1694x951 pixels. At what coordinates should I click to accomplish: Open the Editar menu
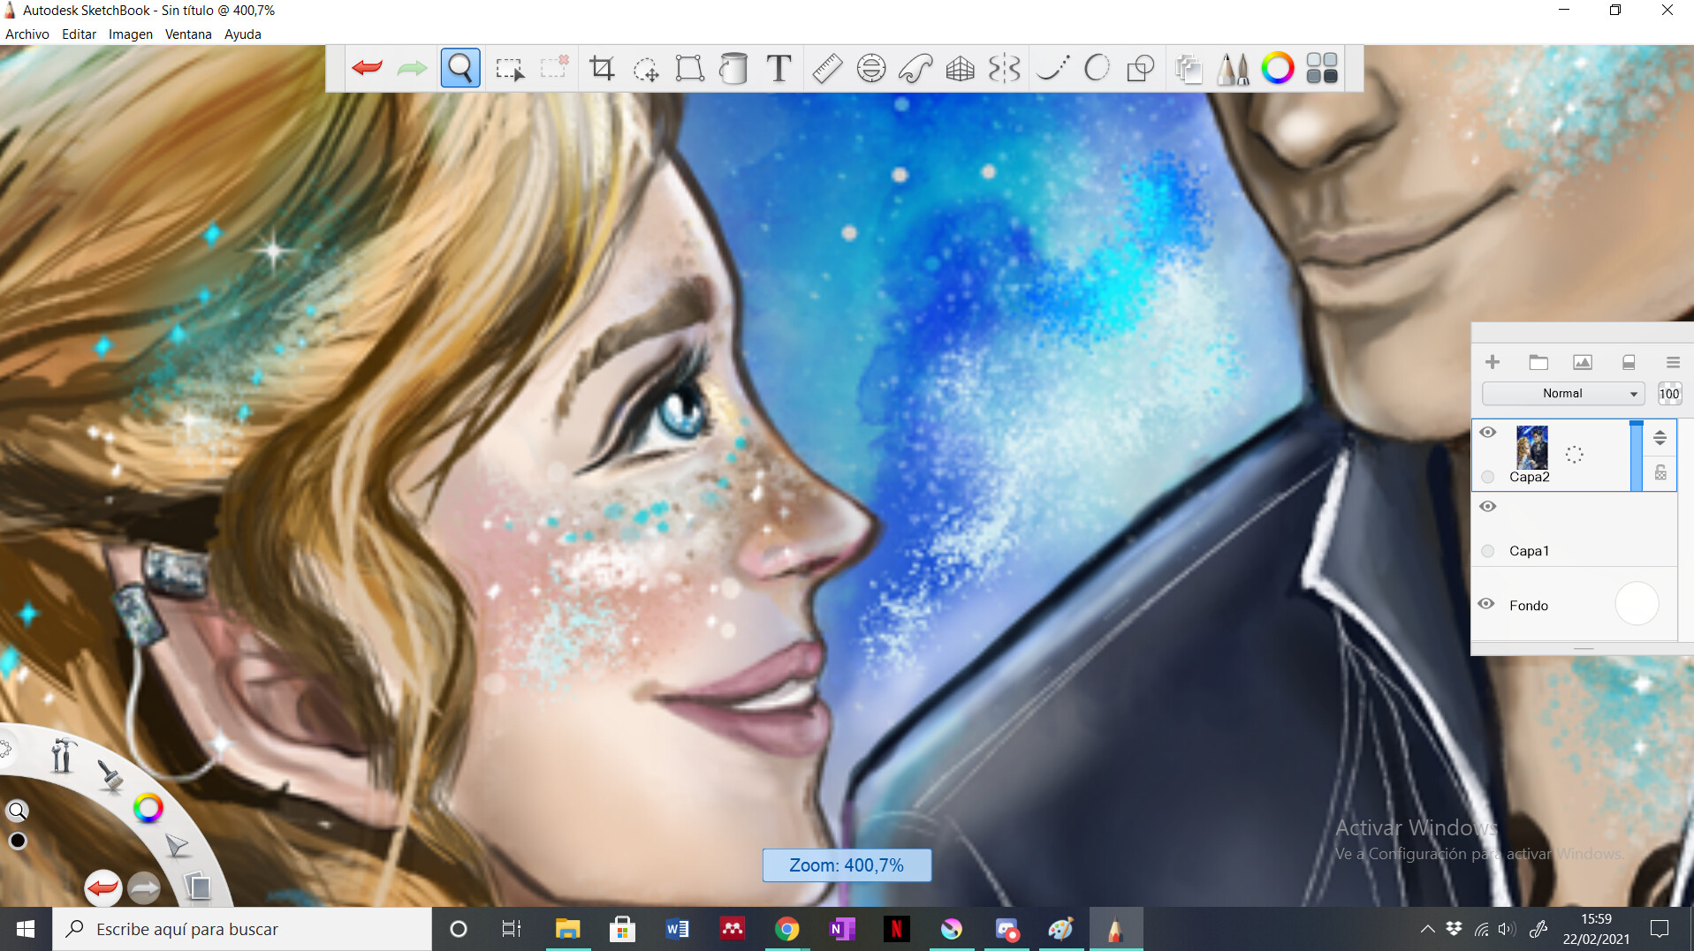pyautogui.click(x=79, y=34)
